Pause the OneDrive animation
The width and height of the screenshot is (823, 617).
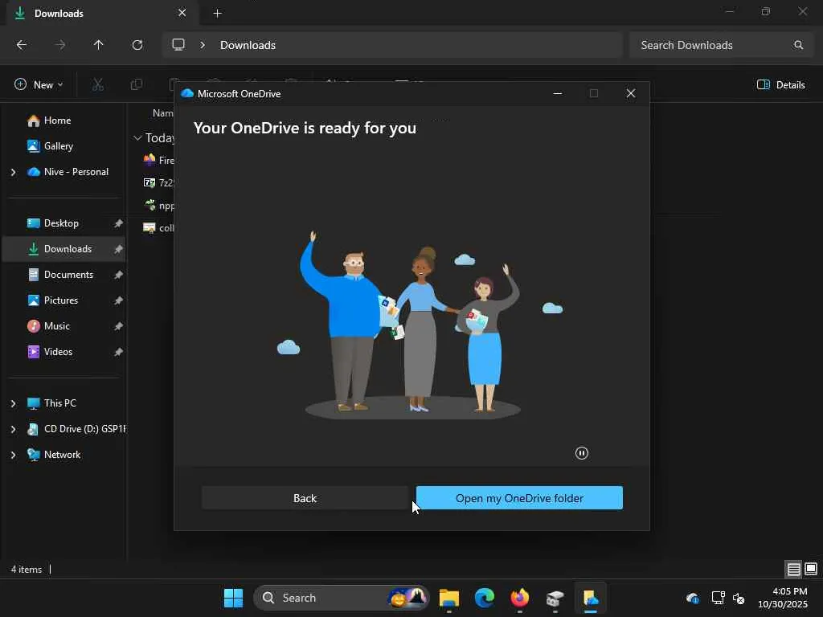[x=582, y=453]
